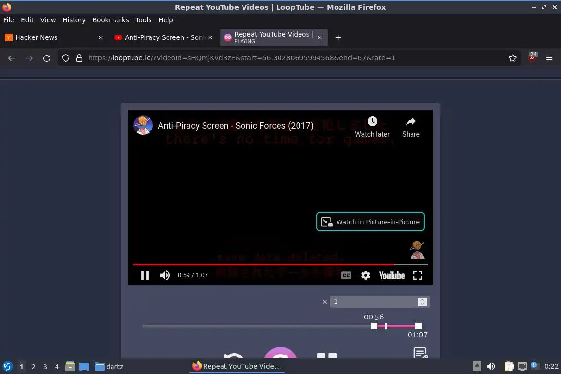The height and width of the screenshot is (374, 561).
Task: Close the Anti-Piracy Screen tab
Action: 210,37
